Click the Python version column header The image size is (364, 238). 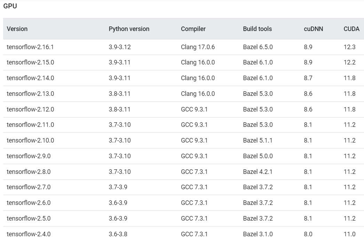click(129, 29)
